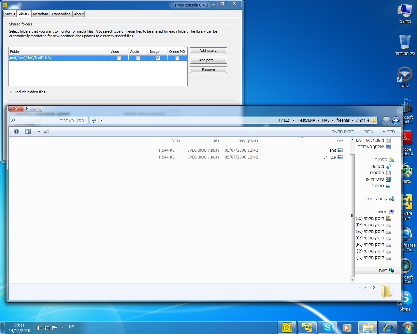417x334 pixels.
Task: Switch to the Metadata tab
Action: tap(40, 14)
